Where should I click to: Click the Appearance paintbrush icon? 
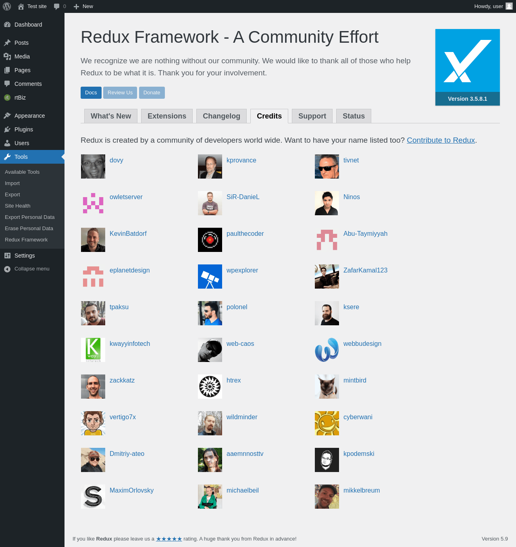click(7, 116)
